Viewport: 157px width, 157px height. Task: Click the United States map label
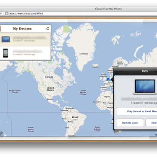click(x=51, y=89)
